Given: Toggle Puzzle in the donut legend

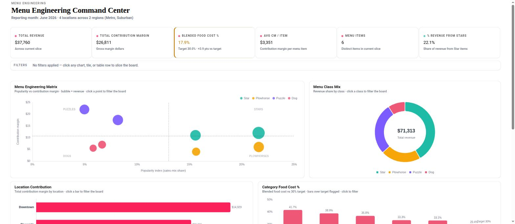Looking at the screenshot, I should 415,172.
